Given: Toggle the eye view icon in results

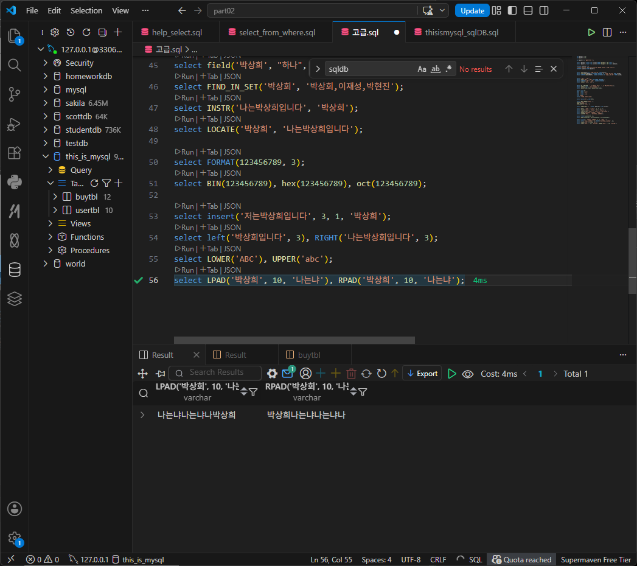Looking at the screenshot, I should 468,374.
